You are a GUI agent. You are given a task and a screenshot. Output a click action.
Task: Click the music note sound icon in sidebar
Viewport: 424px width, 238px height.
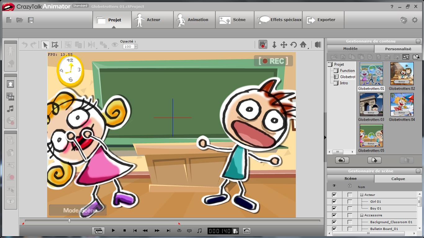pos(10,109)
